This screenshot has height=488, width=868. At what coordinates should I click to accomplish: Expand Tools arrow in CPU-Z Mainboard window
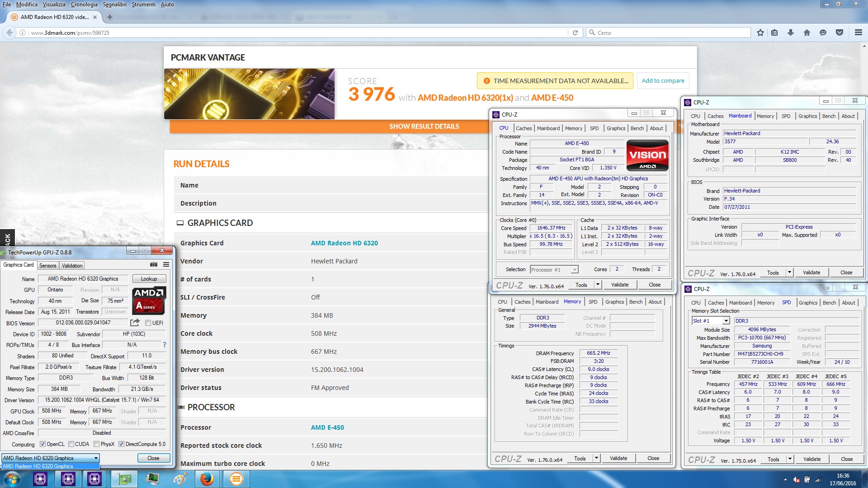[x=789, y=272]
